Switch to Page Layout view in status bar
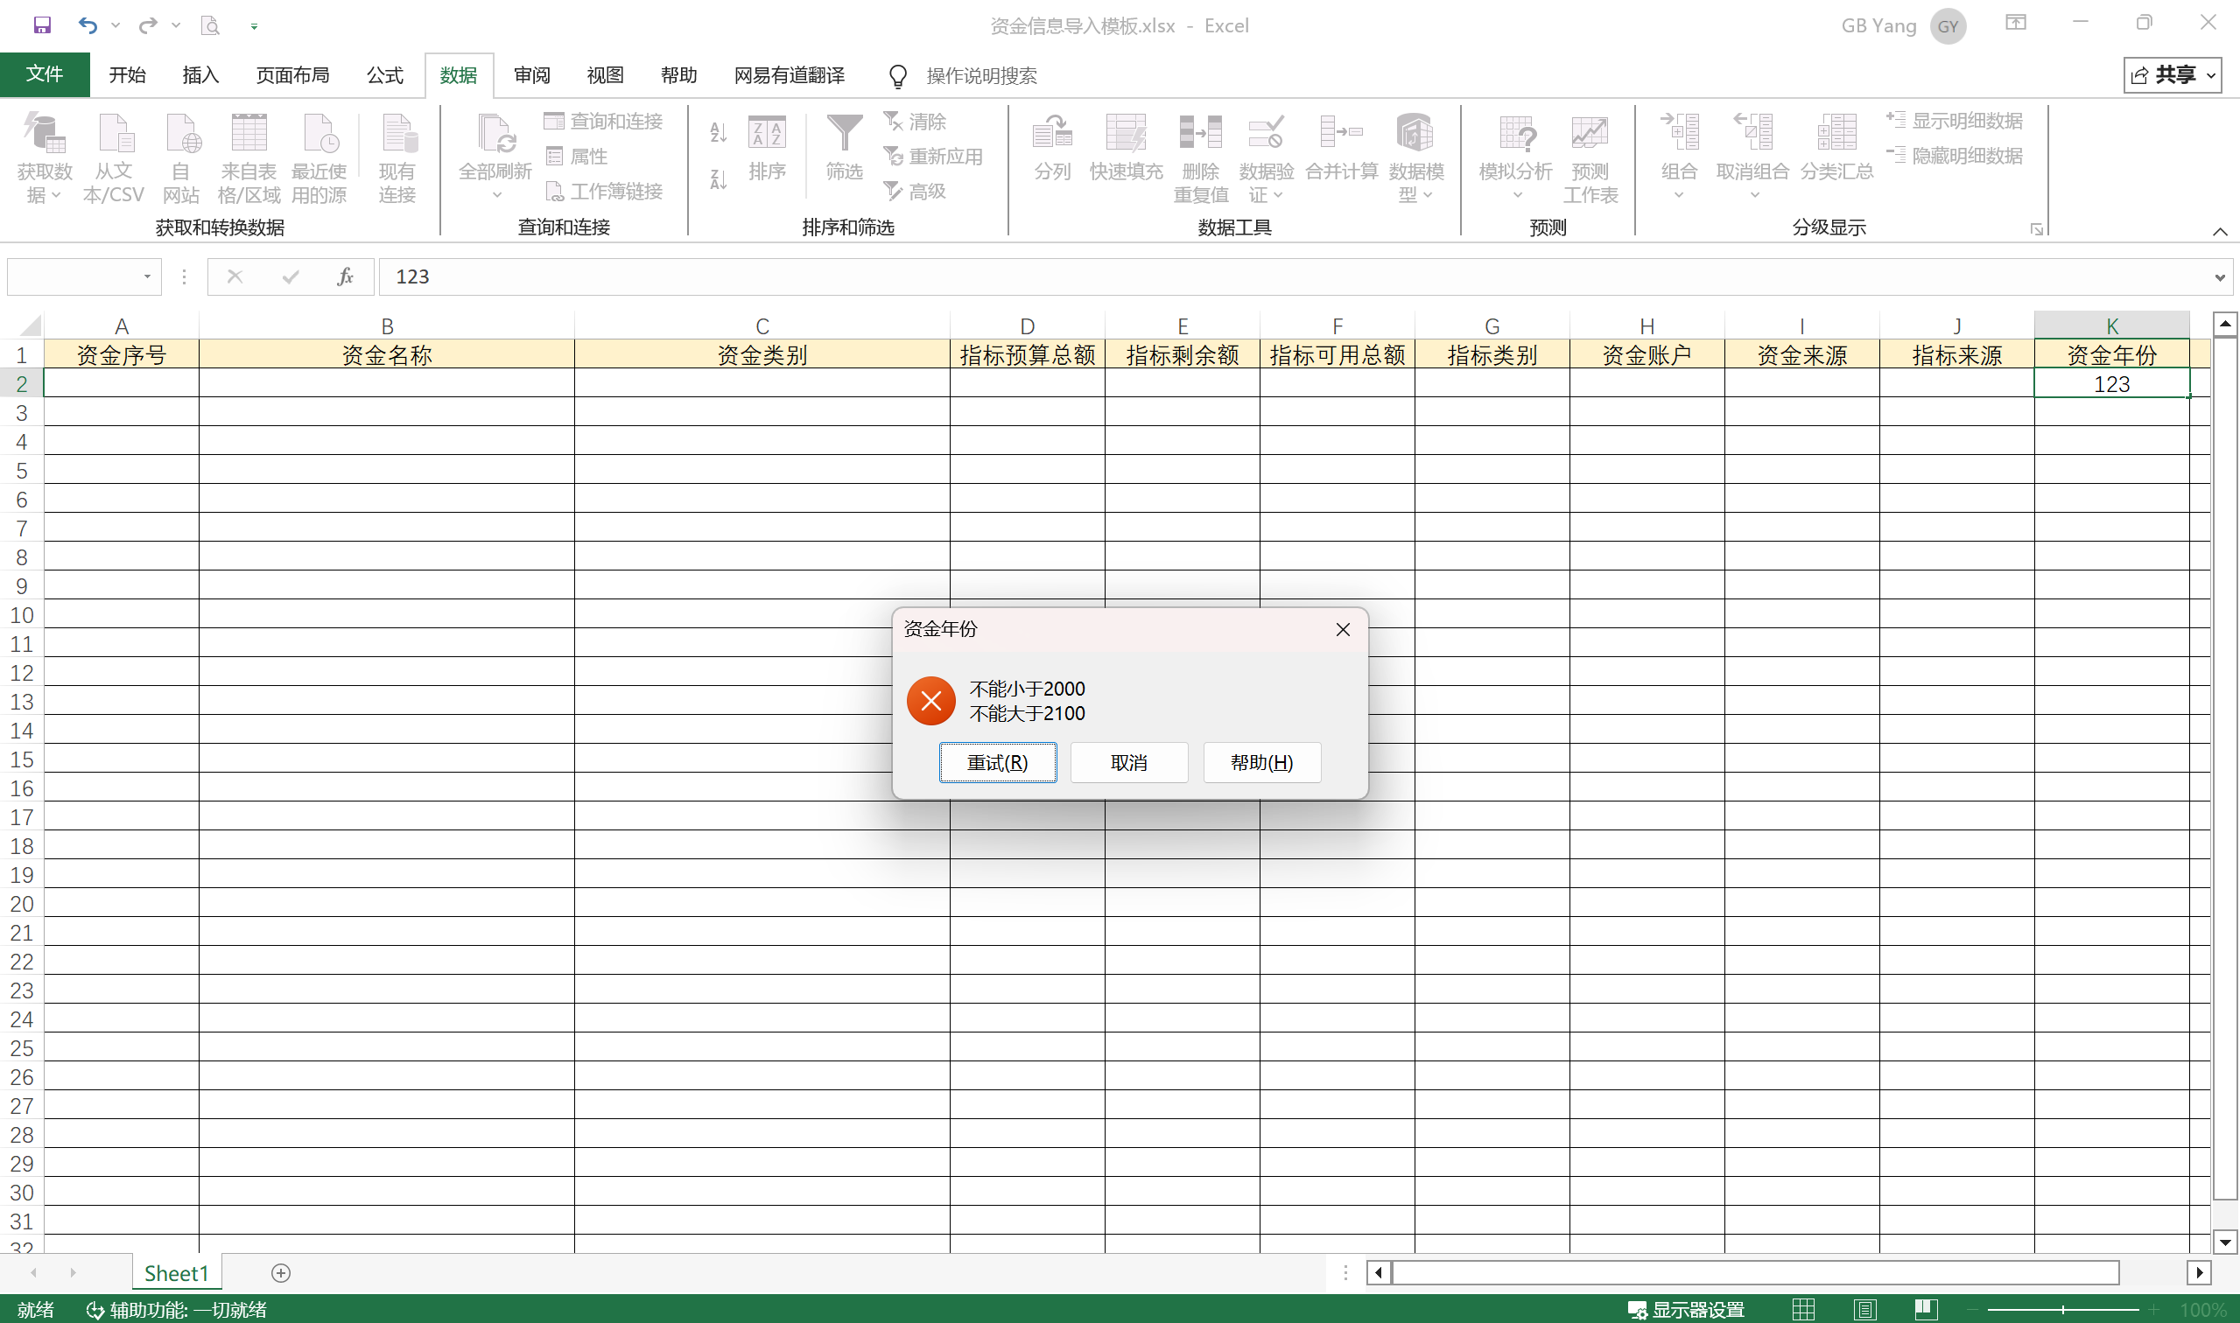This screenshot has height=1323, width=2240. point(1864,1309)
